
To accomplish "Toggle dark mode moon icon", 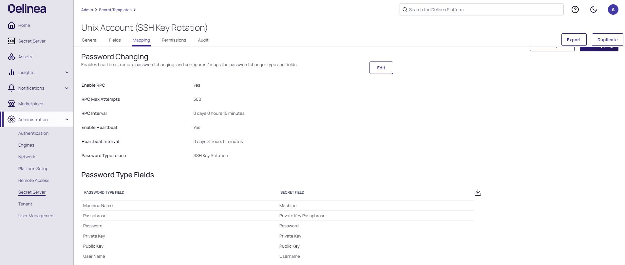I will click(x=593, y=10).
